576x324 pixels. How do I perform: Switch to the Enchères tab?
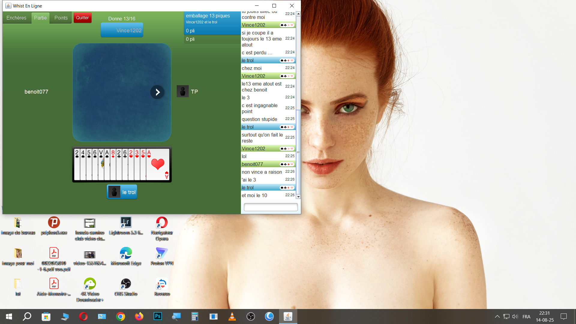(16, 18)
